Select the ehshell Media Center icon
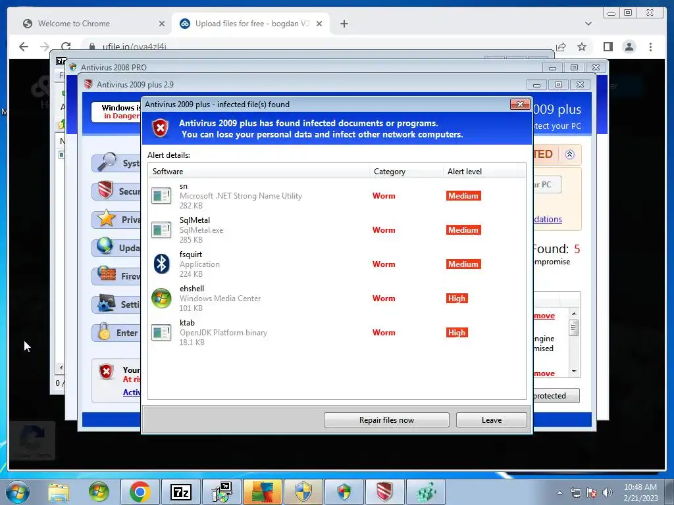The height and width of the screenshot is (505, 674). 161,298
